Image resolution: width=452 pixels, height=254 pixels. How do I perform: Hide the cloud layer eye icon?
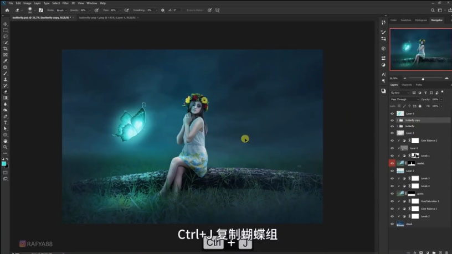click(392, 224)
